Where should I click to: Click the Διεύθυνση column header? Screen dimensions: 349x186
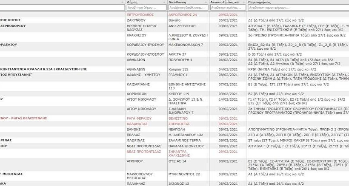coord(178,2)
